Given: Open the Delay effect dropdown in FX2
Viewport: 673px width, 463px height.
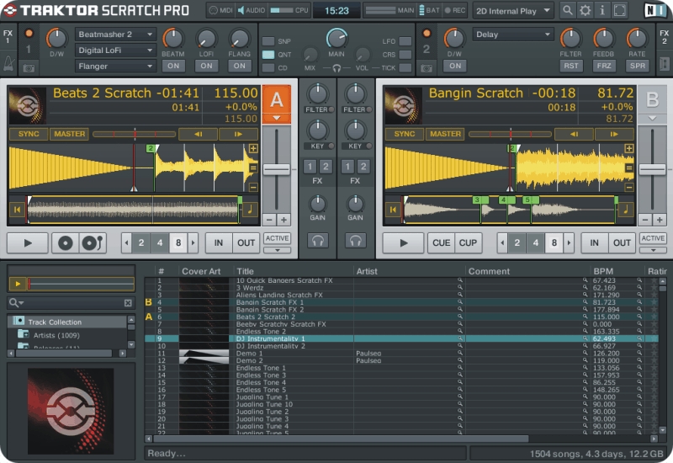Looking at the screenshot, I should (x=513, y=35).
